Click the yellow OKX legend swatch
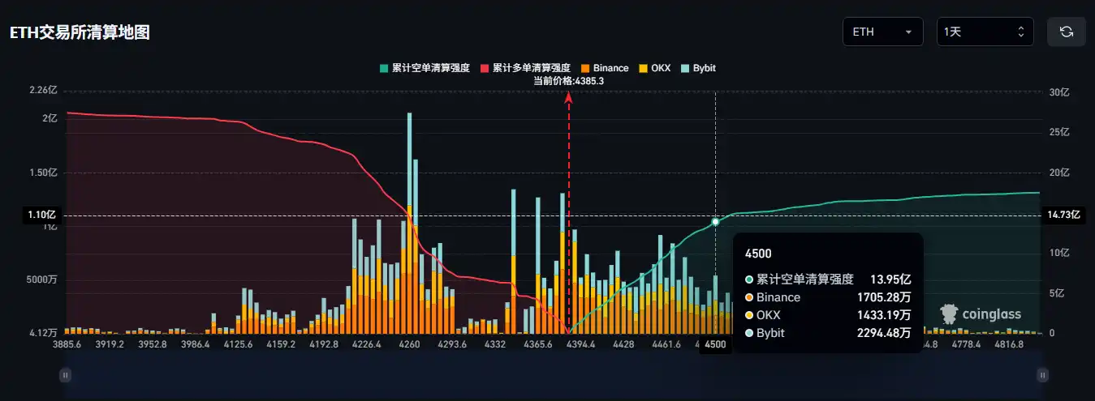Image resolution: width=1095 pixels, height=401 pixels. 643,69
